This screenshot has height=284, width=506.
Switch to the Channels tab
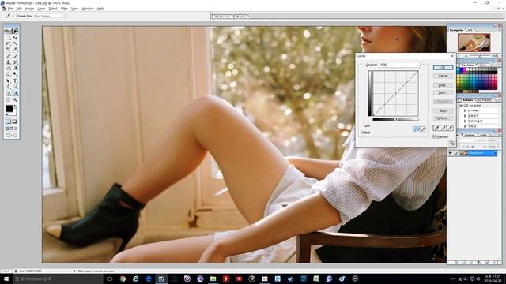(x=470, y=135)
